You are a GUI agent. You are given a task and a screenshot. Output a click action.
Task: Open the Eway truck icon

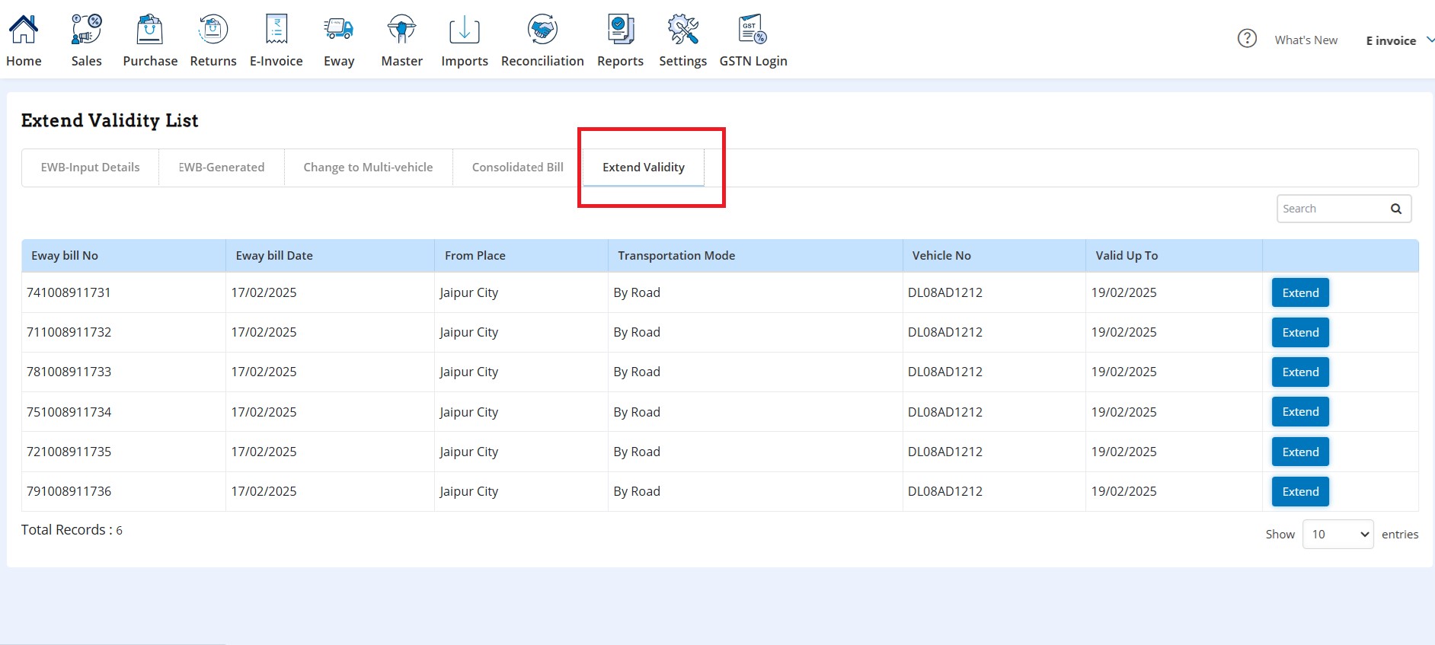[339, 30]
